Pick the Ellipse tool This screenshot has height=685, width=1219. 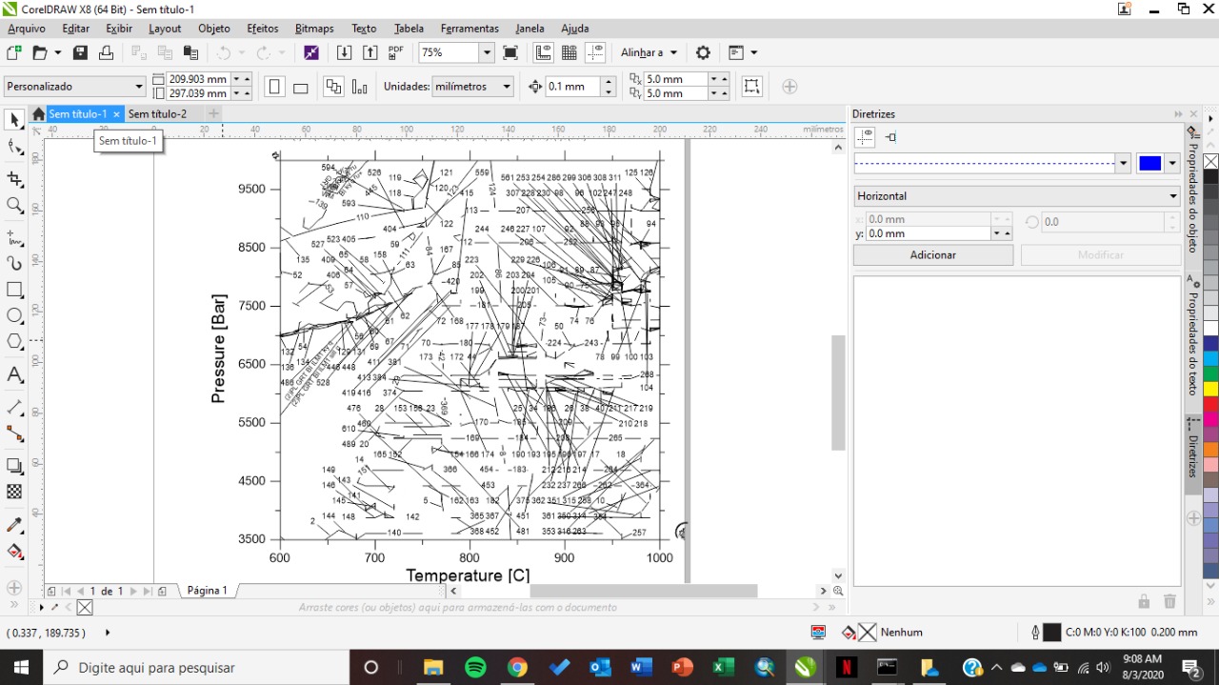click(14, 316)
